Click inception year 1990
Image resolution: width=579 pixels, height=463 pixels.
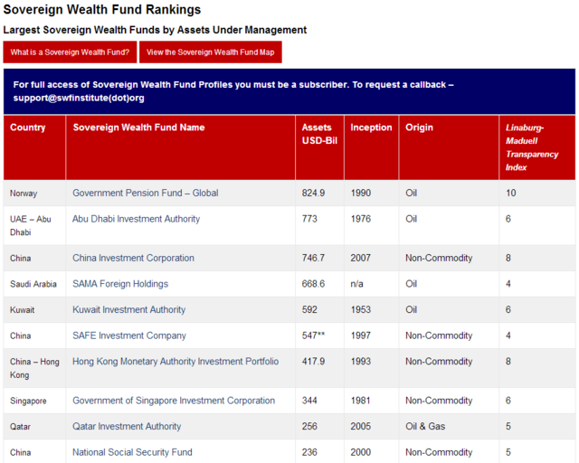[360, 194]
